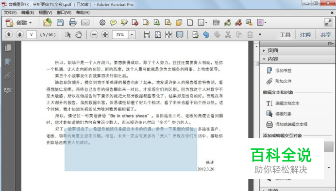Click the document vertical scrollbar up arrow
The height and width of the screenshot is (191, 336).
[256, 46]
